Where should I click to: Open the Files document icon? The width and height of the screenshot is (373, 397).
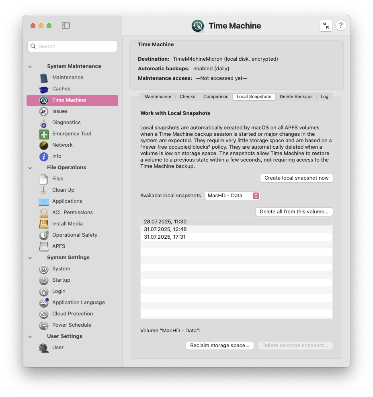tap(44, 179)
